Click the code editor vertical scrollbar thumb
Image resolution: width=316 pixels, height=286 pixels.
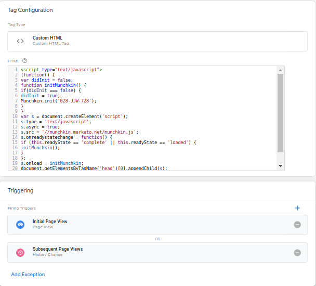point(281,112)
